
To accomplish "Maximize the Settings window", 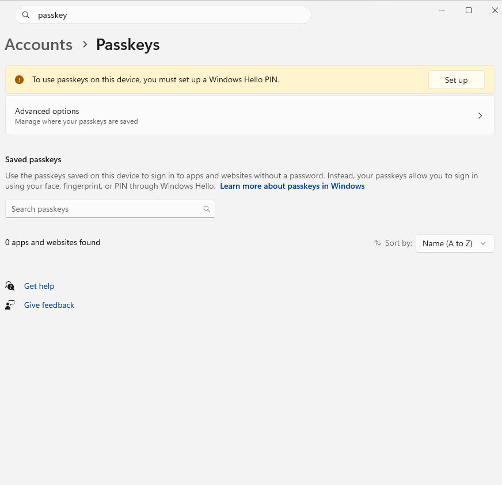I will pos(469,10).
